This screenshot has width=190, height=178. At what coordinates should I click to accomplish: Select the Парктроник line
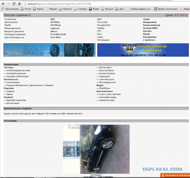(x=103, y=76)
